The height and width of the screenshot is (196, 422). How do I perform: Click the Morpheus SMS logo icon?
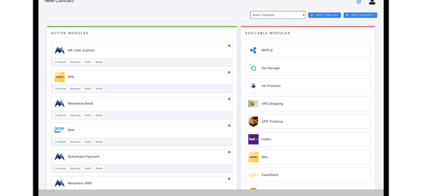(x=59, y=183)
